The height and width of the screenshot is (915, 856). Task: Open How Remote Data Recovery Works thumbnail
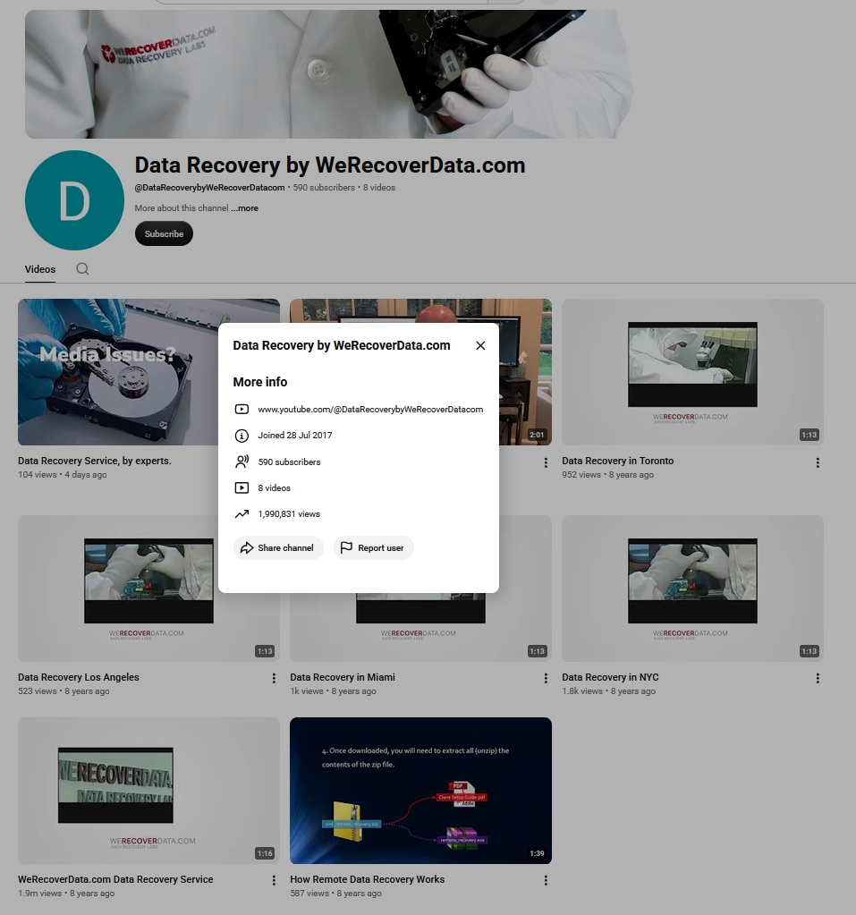(420, 791)
